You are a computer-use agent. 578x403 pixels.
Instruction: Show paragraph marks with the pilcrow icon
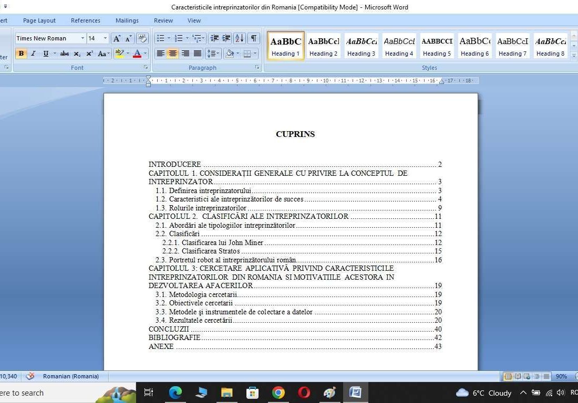point(254,38)
